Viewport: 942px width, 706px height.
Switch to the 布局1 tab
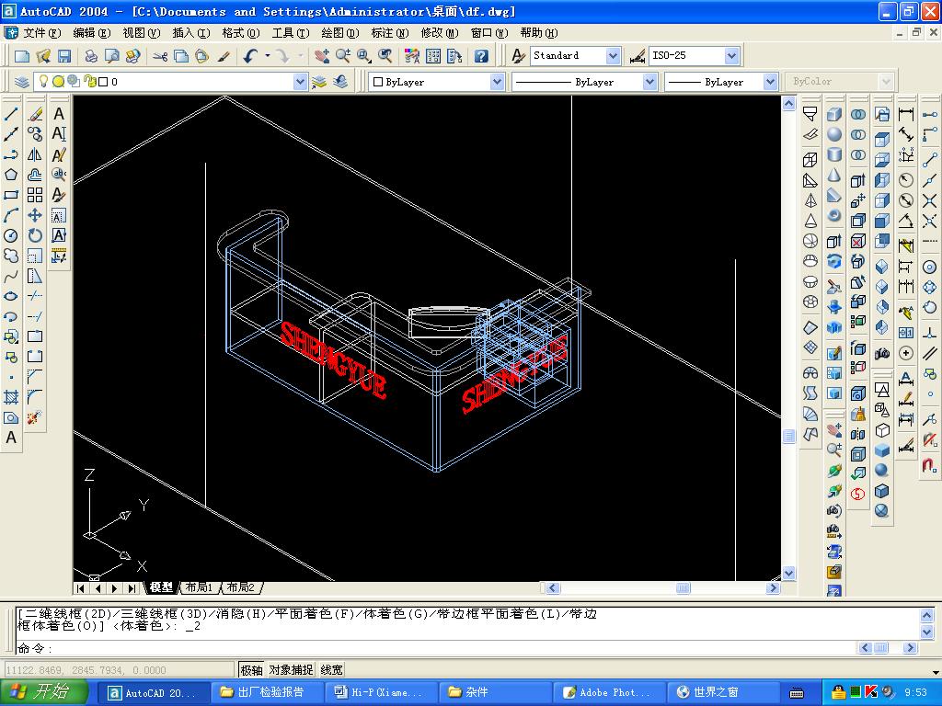click(x=199, y=587)
